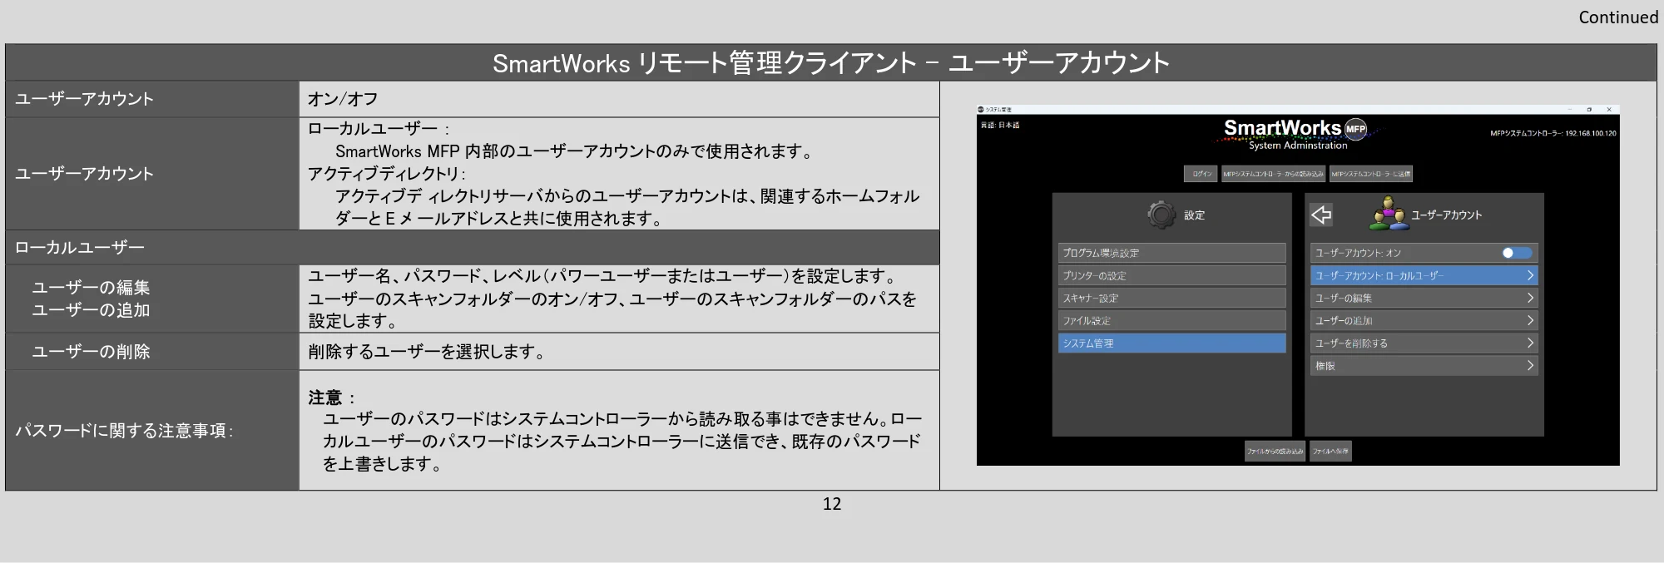This screenshot has width=1664, height=563.
Task: Click the ローカルユーザー section header row
Action: 473,247
